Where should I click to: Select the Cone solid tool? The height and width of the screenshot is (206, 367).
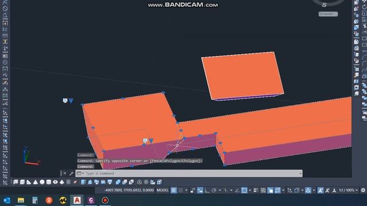coord(36,182)
